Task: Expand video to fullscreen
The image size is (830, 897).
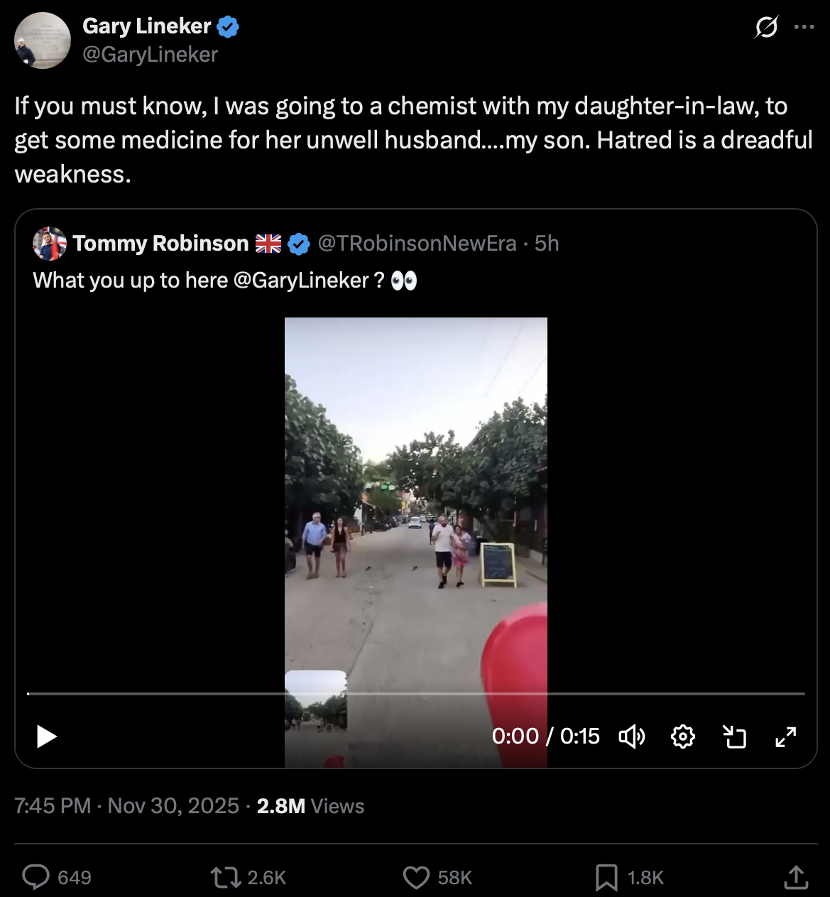Action: click(x=786, y=736)
